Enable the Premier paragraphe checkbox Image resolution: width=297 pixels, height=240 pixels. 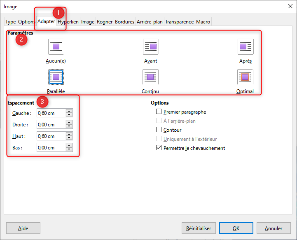pos(159,112)
